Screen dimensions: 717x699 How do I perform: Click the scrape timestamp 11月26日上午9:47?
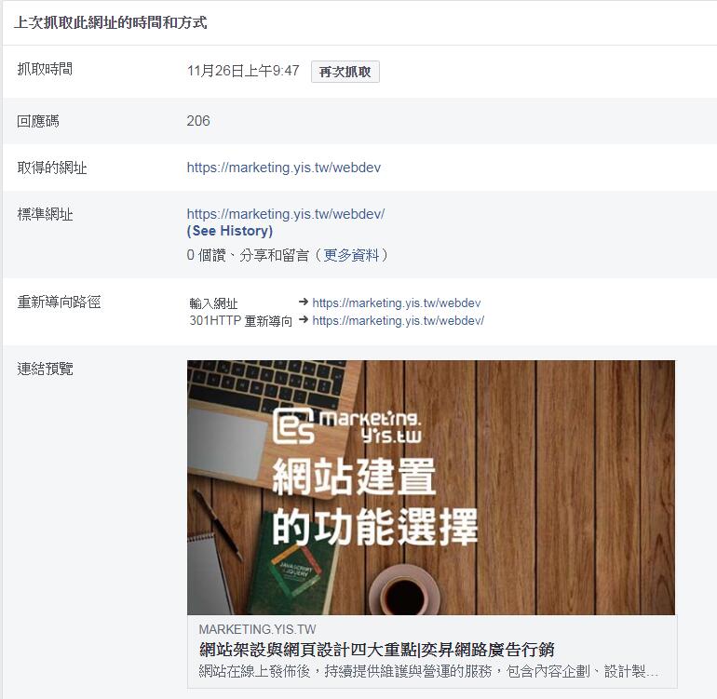[x=243, y=71]
